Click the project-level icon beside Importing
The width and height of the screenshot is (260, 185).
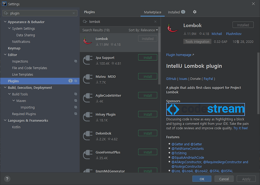click(76, 107)
